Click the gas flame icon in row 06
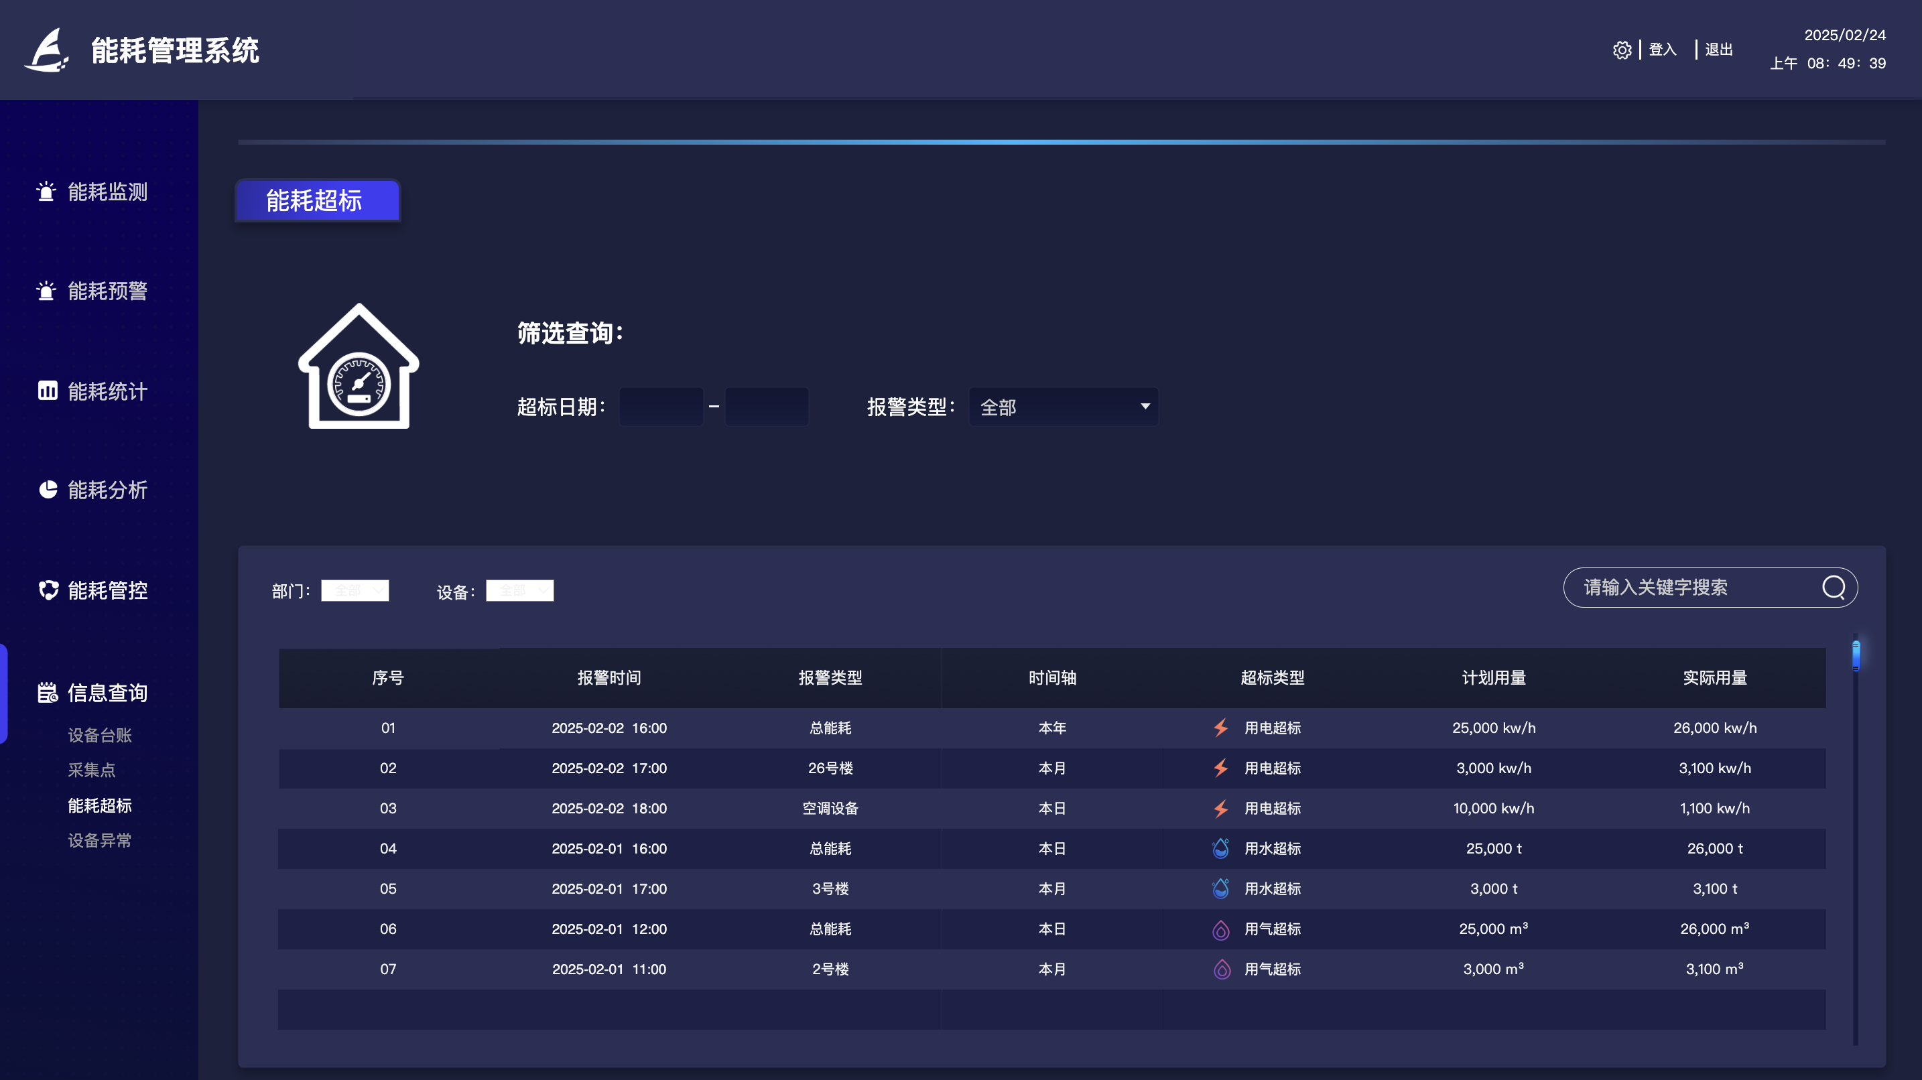 1220,929
